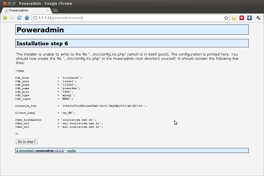Click the opening <?php tag

pos(20,71)
